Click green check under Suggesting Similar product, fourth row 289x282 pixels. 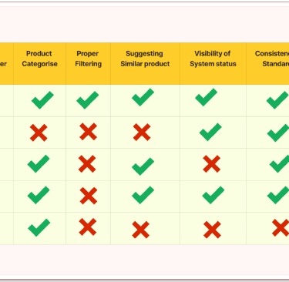coord(143,195)
